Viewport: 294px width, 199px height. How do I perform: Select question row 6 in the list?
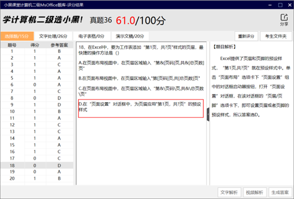(37, 85)
